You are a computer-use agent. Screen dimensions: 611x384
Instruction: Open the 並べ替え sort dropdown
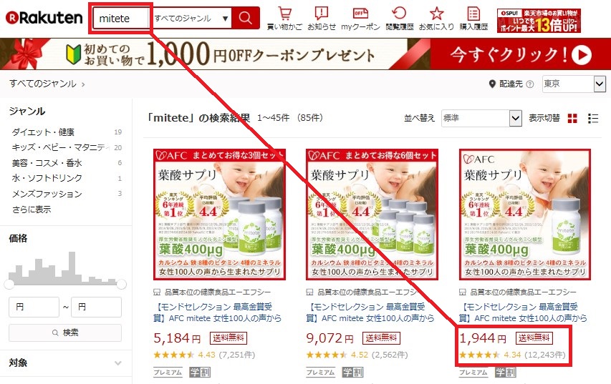(481, 118)
